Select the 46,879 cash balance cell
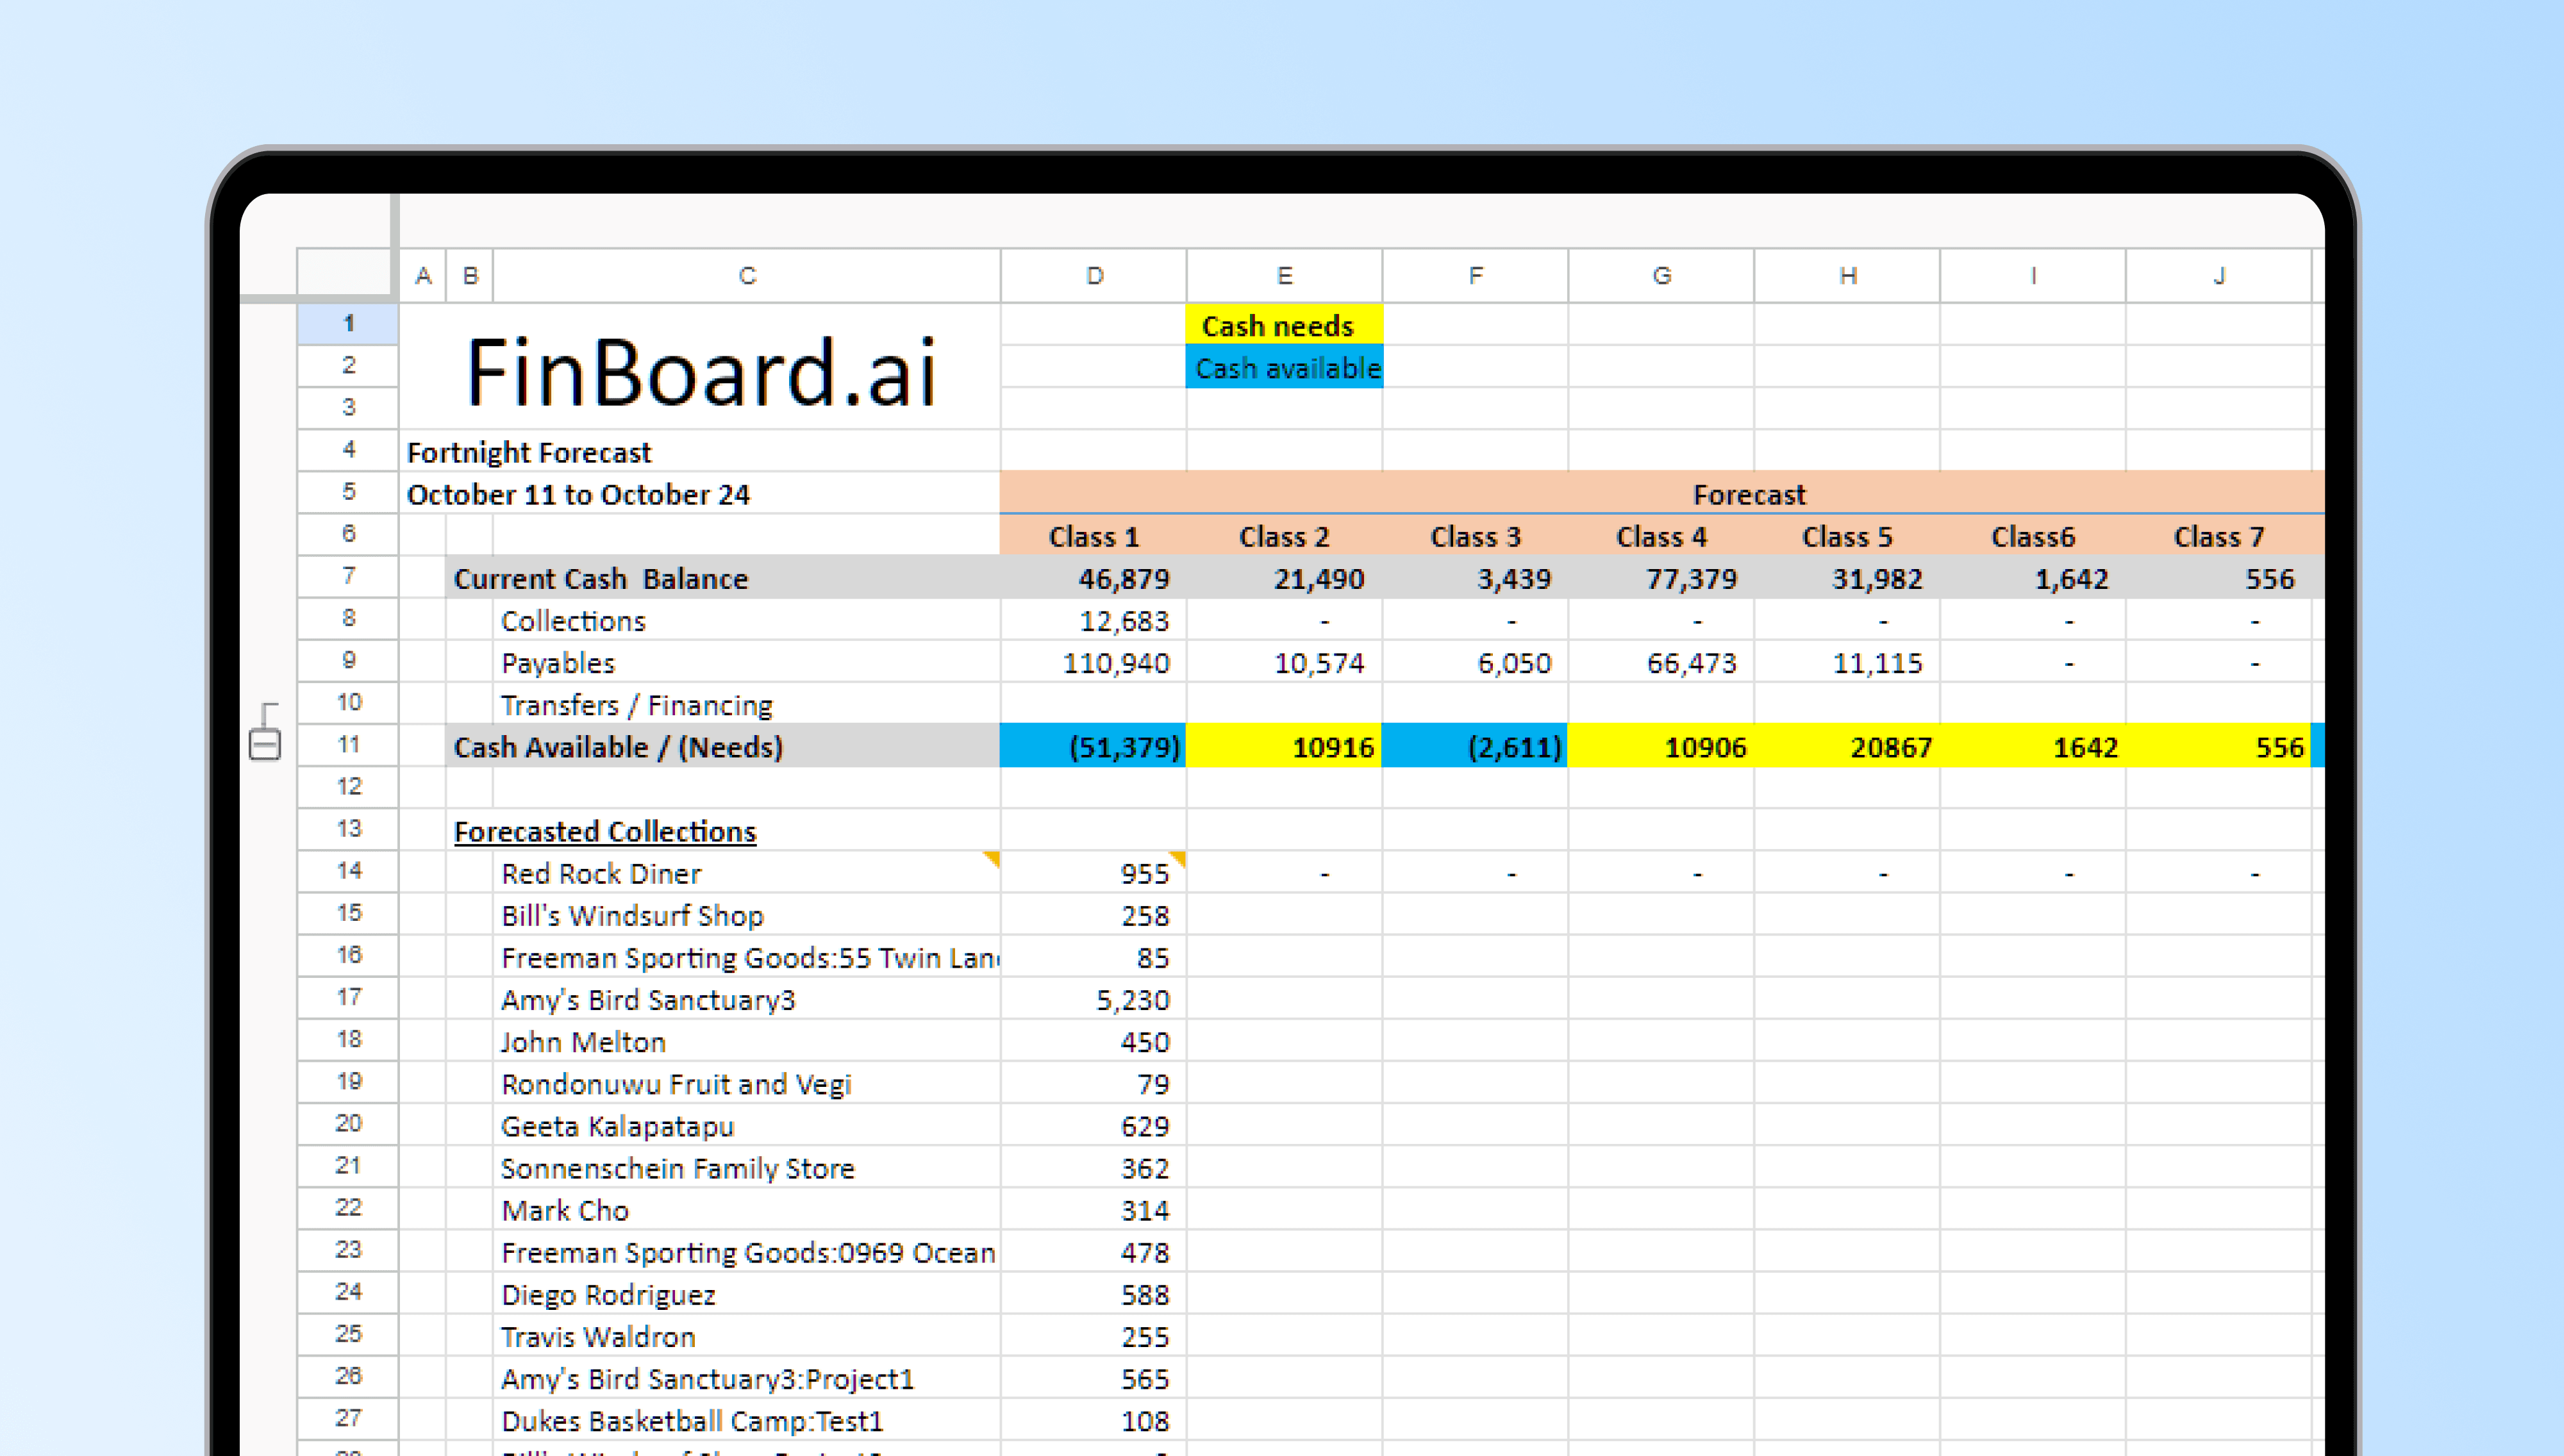This screenshot has width=2564, height=1456. coord(1093,578)
